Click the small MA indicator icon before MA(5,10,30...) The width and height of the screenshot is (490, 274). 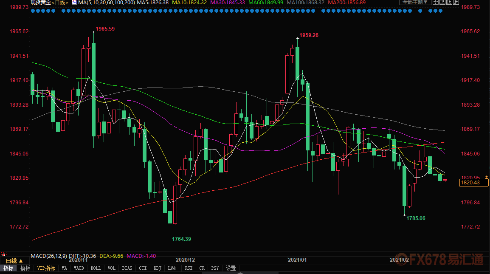tap(74, 3)
